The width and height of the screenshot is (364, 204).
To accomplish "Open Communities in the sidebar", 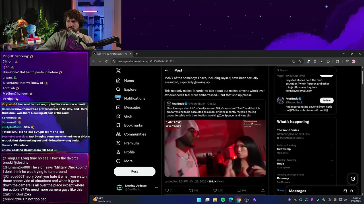I will (131, 134).
